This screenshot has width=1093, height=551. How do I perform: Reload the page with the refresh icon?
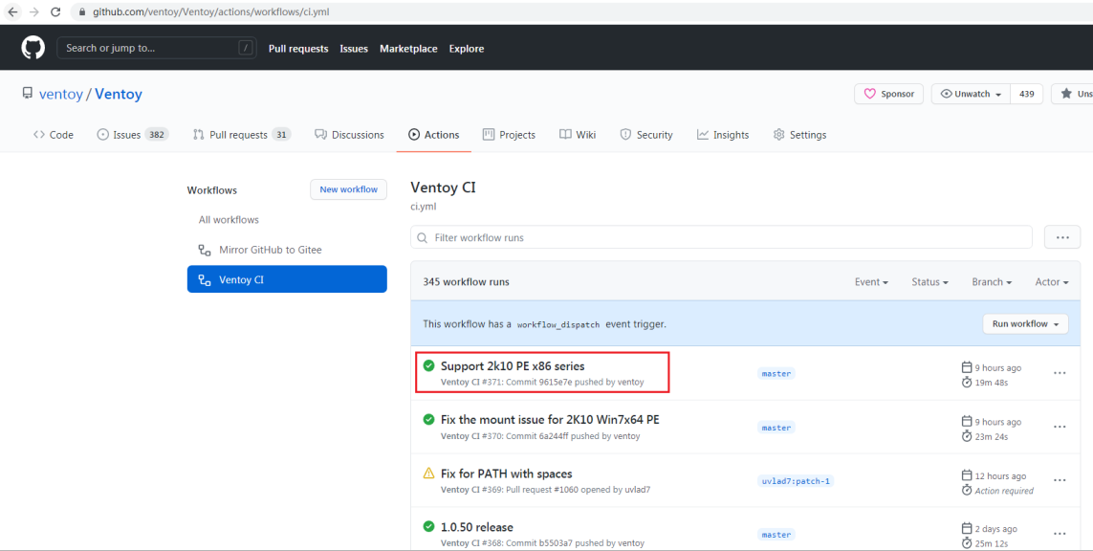click(55, 11)
